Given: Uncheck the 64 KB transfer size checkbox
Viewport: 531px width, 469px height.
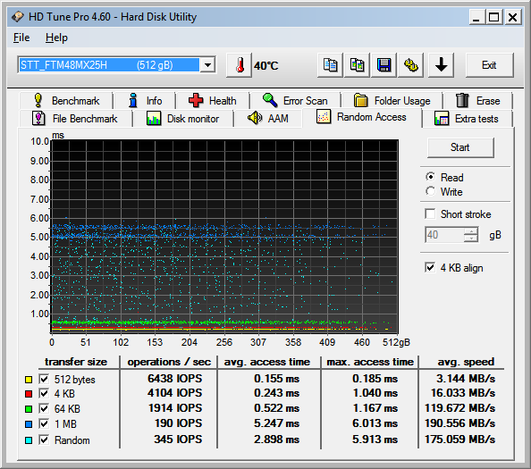Looking at the screenshot, I should tap(44, 408).
